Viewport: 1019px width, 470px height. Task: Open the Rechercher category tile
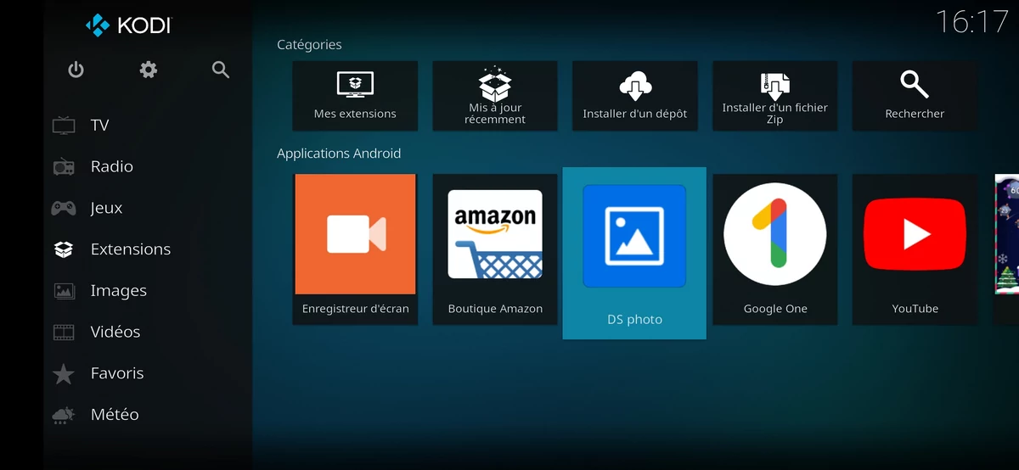click(x=915, y=96)
